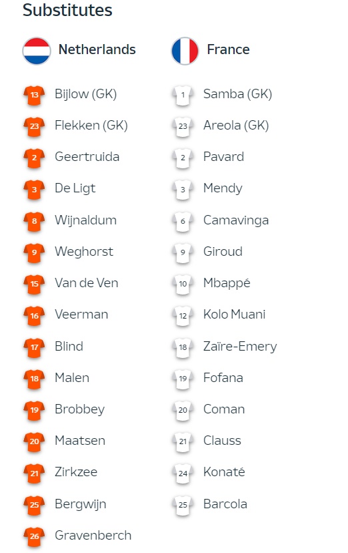
Task: Click goalkeeper Areola (GK)
Action: point(236,126)
